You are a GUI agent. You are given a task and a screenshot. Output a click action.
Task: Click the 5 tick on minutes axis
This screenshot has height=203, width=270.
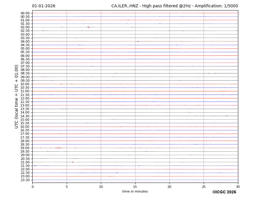click(x=67, y=187)
